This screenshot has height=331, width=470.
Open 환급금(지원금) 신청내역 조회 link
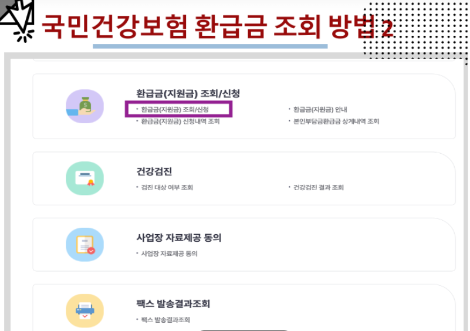181,121
